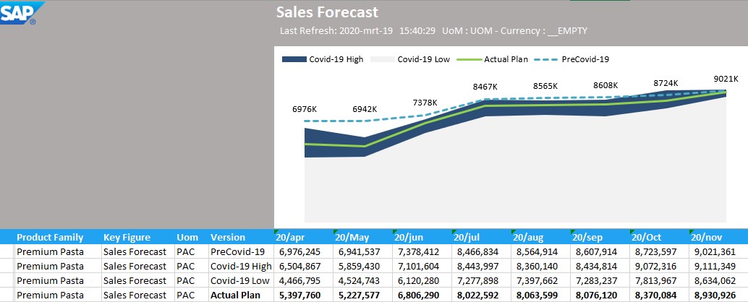Image resolution: width=748 pixels, height=302 pixels.
Task: Select cell with value 8,930,926
Action: 718,295
